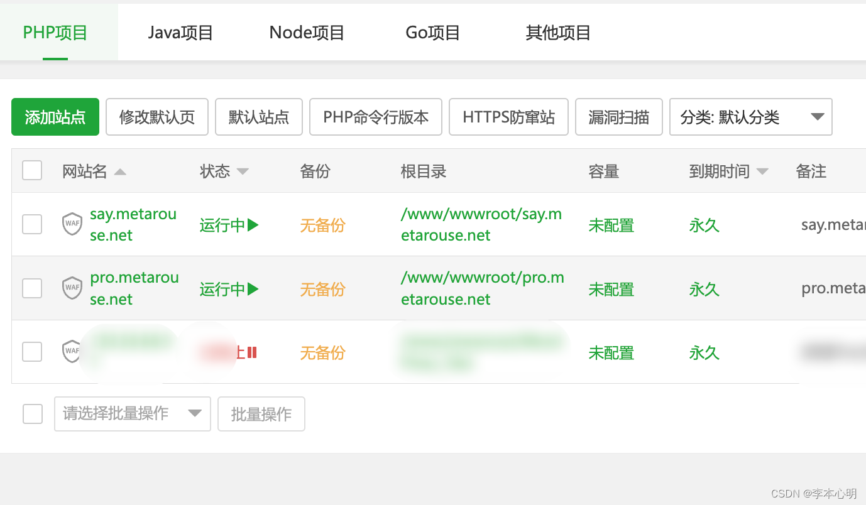Click 运行中 status text for say.metarouse.net

222,225
